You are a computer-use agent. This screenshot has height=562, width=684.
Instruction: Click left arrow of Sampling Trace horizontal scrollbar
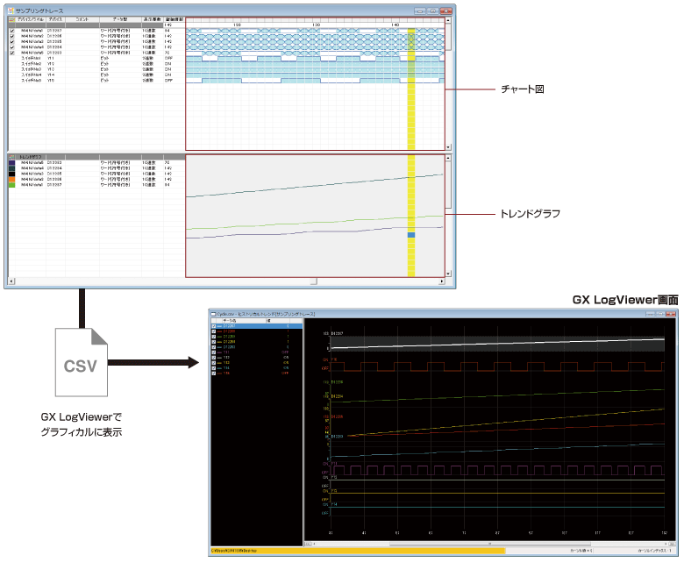(11, 281)
